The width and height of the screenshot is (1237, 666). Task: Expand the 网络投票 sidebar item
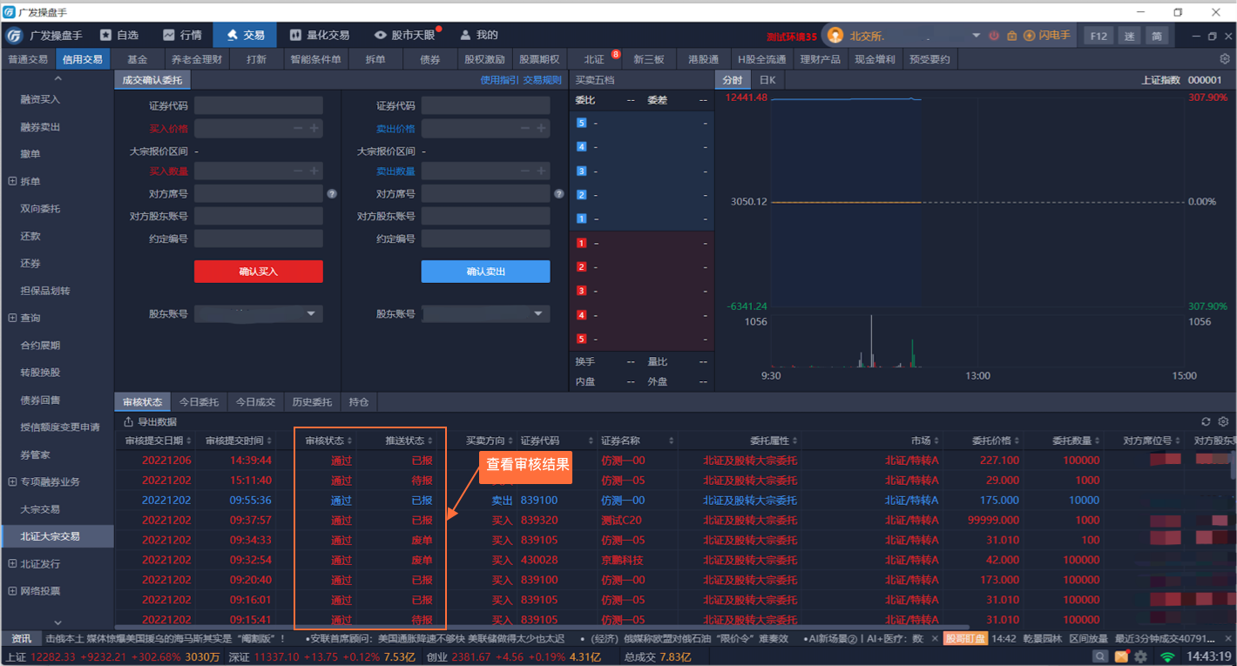pyautogui.click(x=12, y=590)
